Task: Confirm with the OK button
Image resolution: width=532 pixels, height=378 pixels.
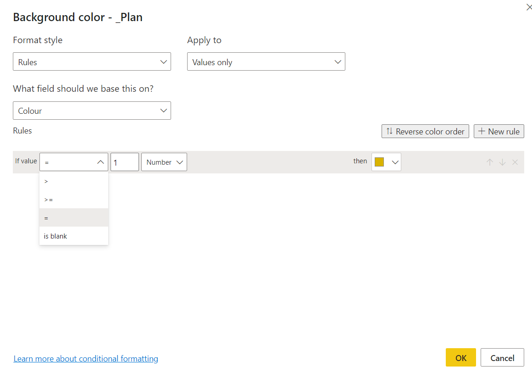Action: (461, 358)
